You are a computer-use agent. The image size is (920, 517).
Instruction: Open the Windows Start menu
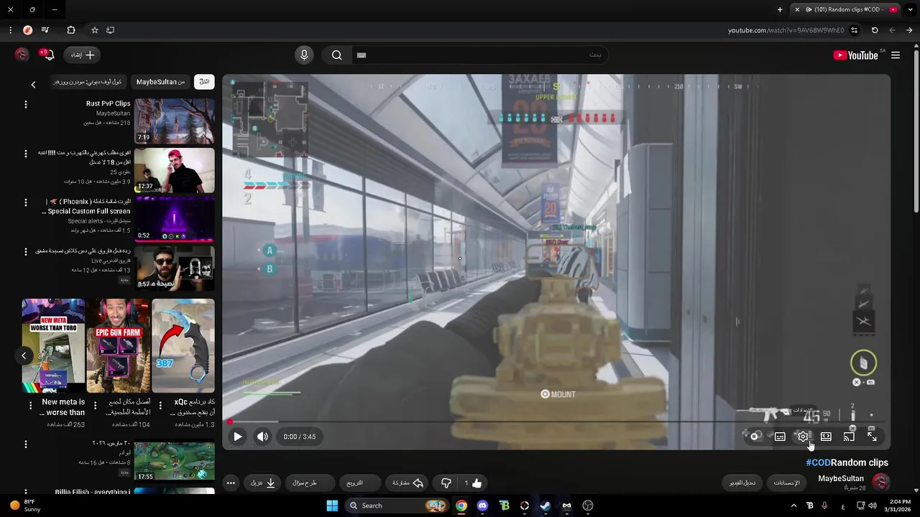pyautogui.click(x=332, y=506)
